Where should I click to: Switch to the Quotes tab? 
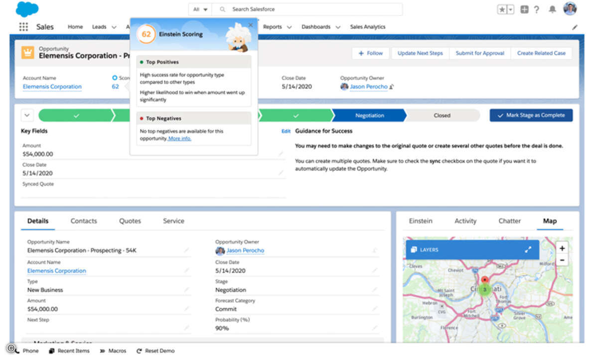(130, 221)
